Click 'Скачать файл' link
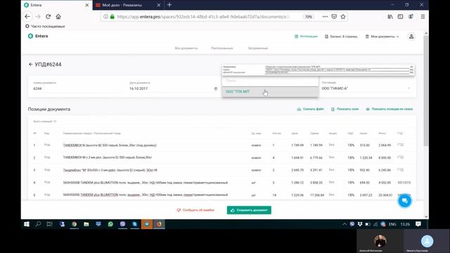Image resolution: width=450 pixels, height=253 pixels. 310,109
